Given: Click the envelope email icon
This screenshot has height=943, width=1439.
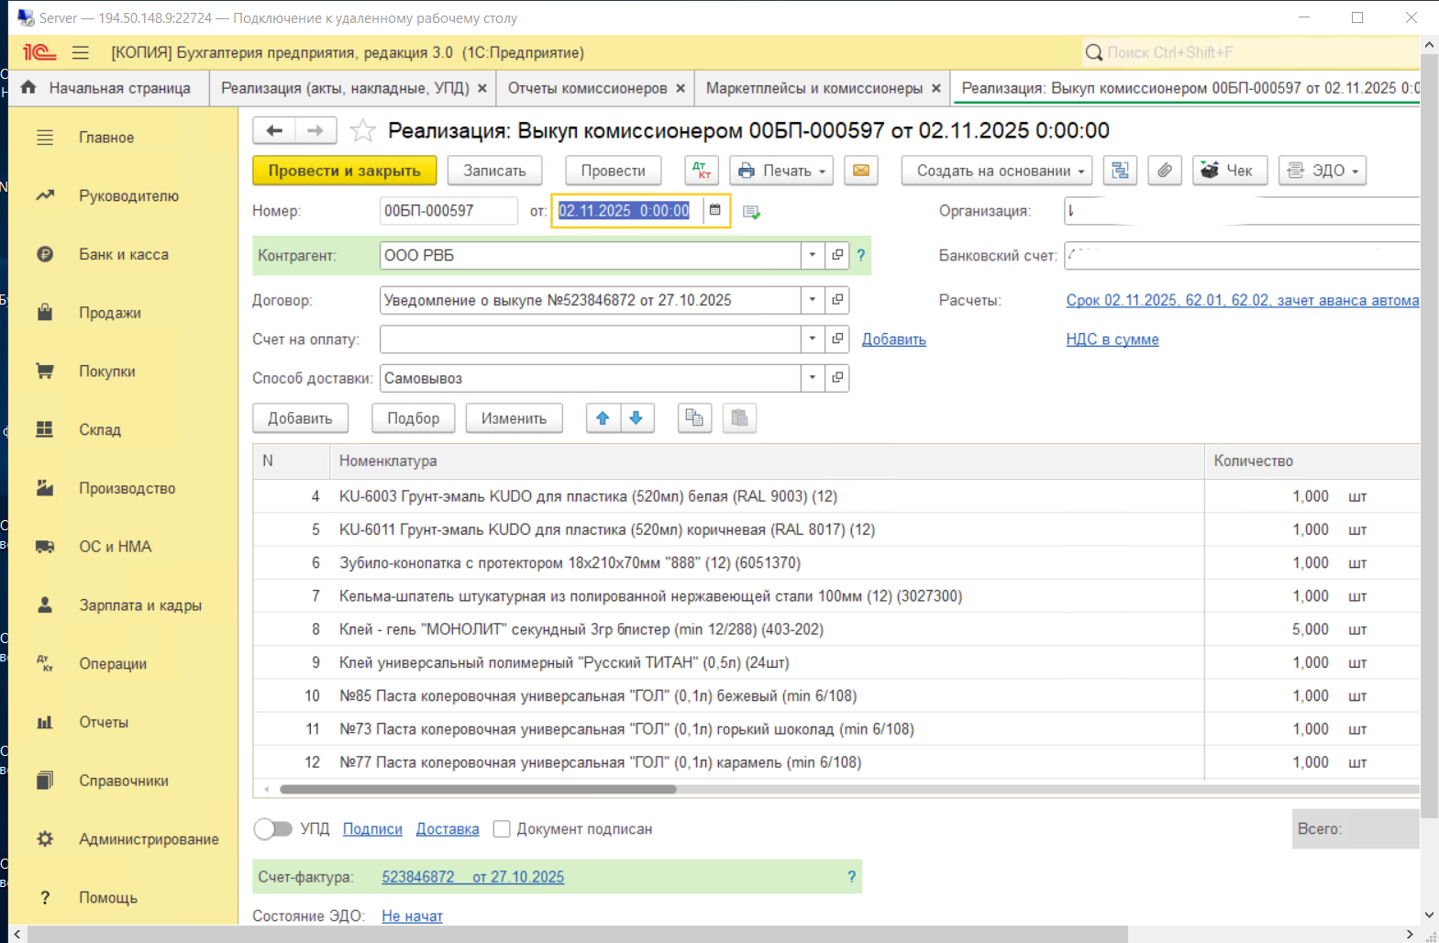Looking at the screenshot, I should pos(860,171).
